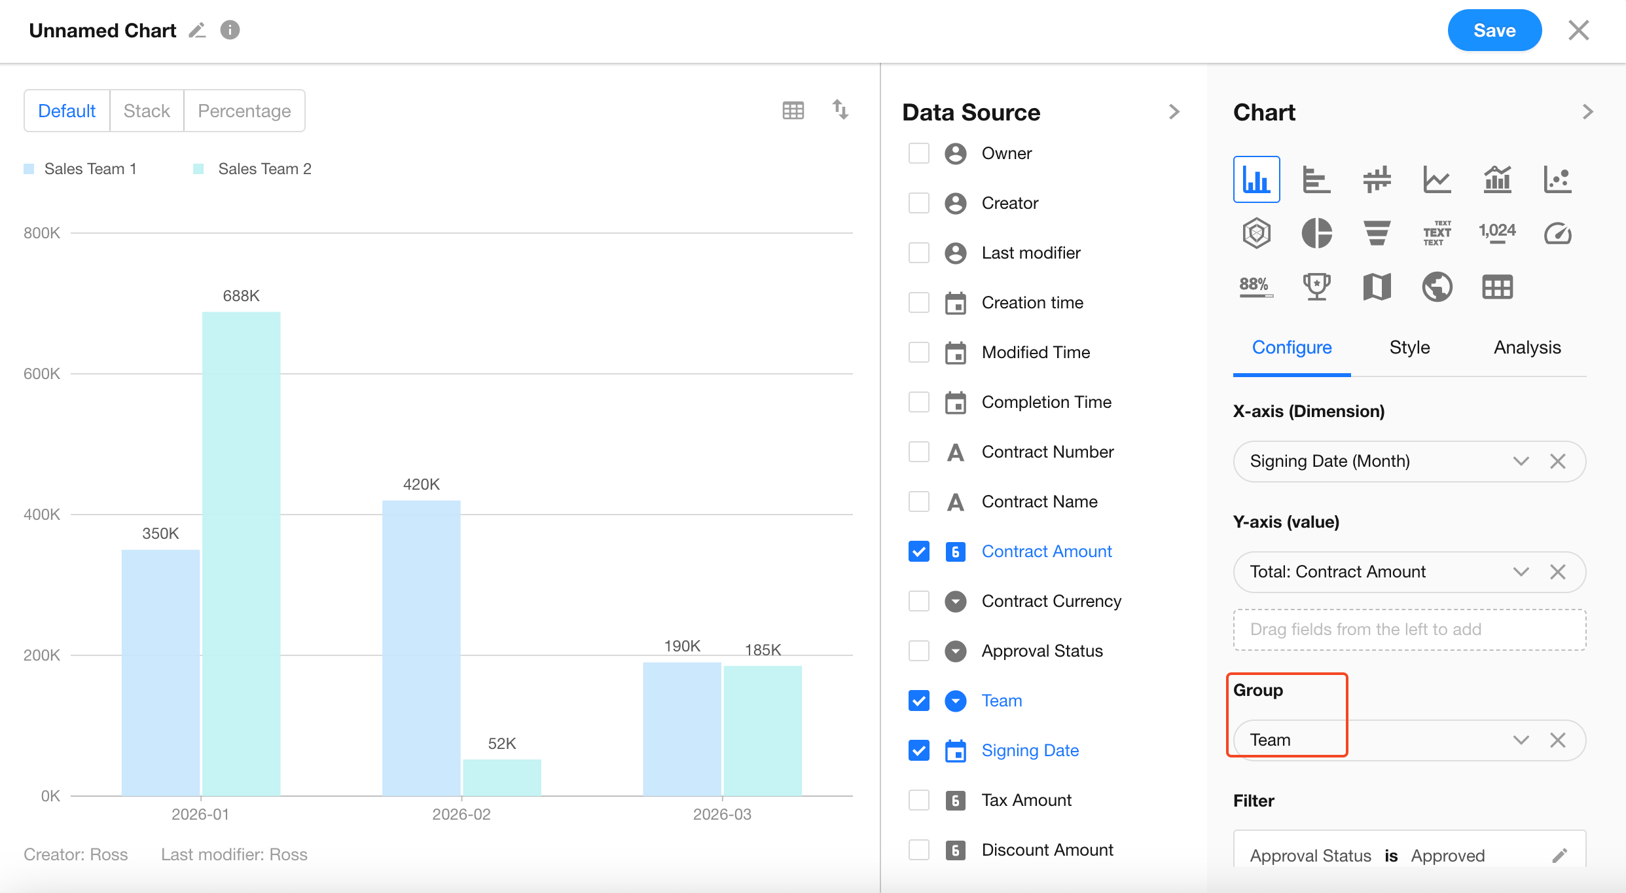Screen dimensions: 1626x893
Task: Open the data table view icon
Action: [793, 110]
